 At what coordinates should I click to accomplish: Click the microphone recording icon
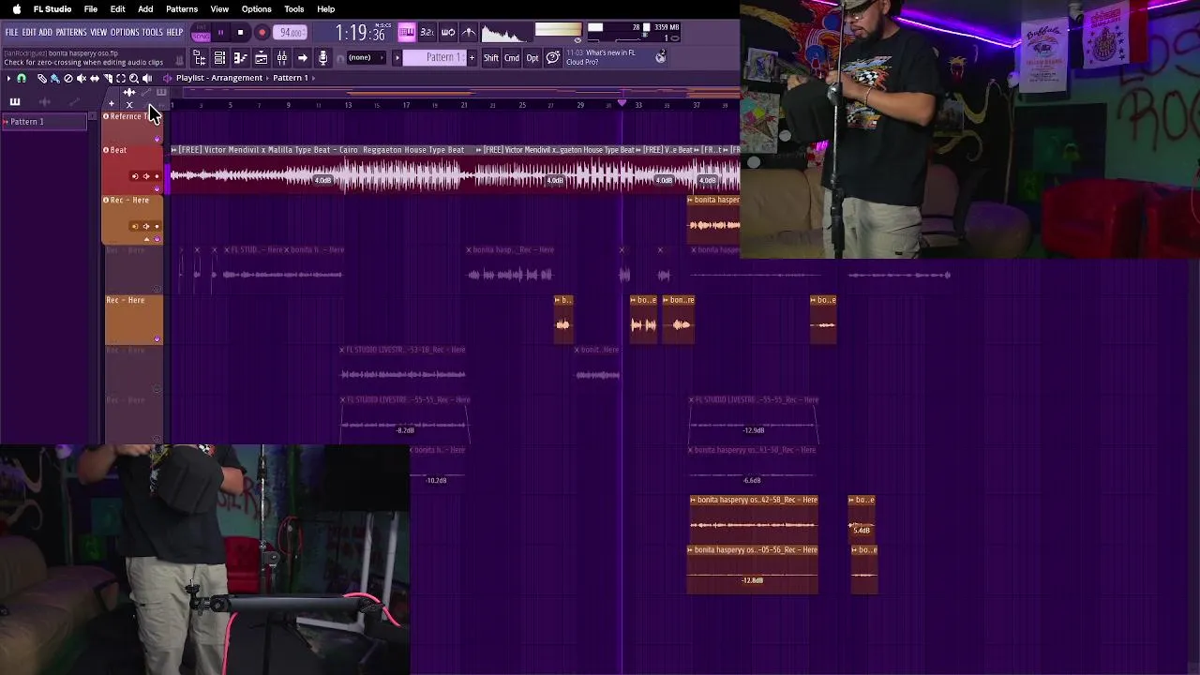tap(322, 58)
